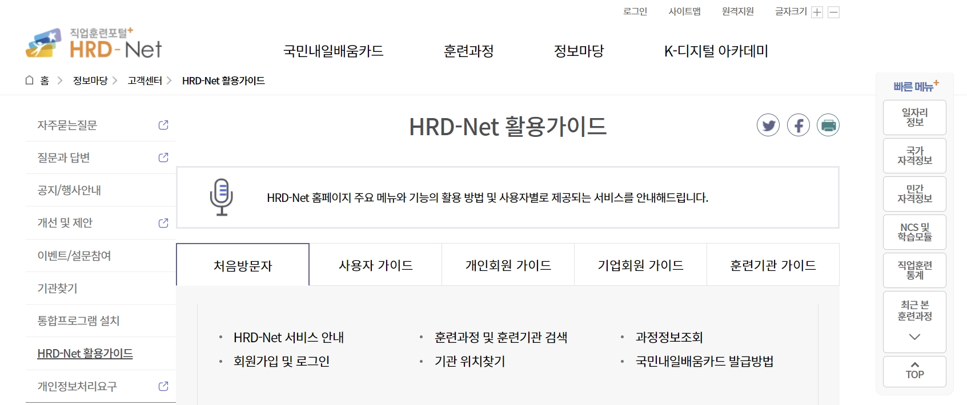
Task: Click HRD-Net 활용가이드 in breadcrumb
Action: (x=223, y=80)
